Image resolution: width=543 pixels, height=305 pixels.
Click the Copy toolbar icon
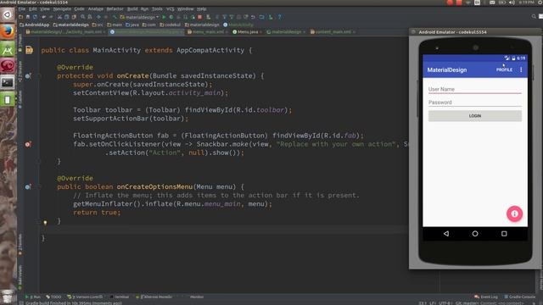click(x=66, y=17)
